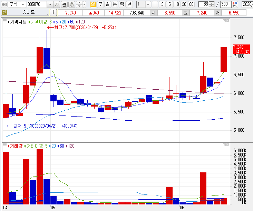Click the magnifier stock search icon
Screen dimensions: 253x211
pos(57,4)
